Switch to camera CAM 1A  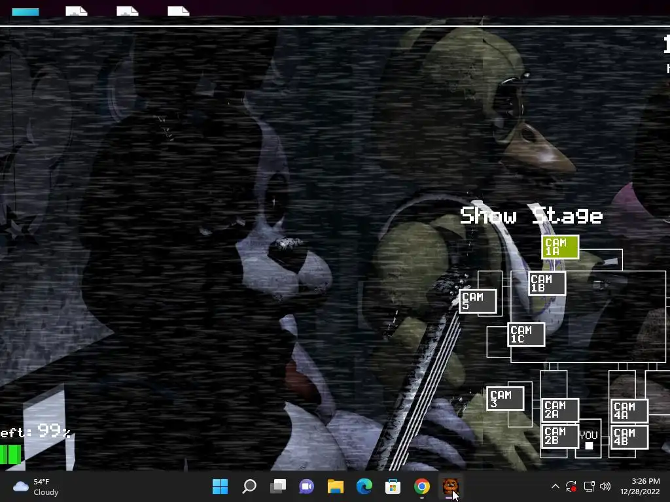560,246
